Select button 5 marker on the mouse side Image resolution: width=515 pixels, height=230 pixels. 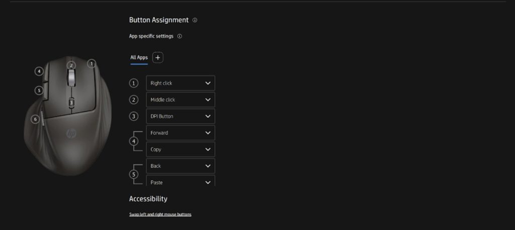[39, 90]
